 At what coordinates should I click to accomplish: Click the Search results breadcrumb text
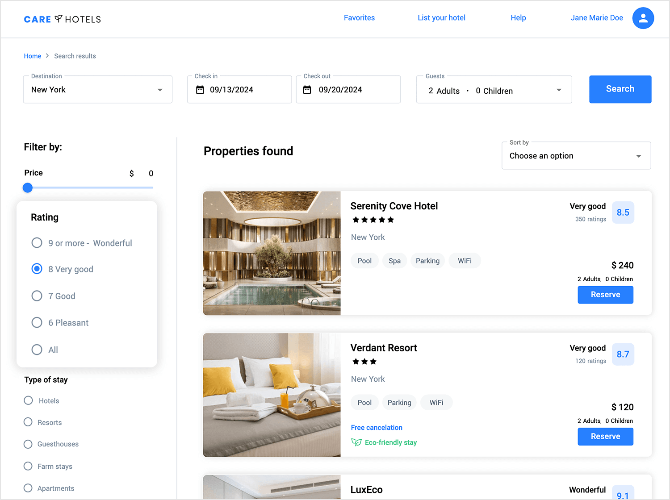(75, 56)
